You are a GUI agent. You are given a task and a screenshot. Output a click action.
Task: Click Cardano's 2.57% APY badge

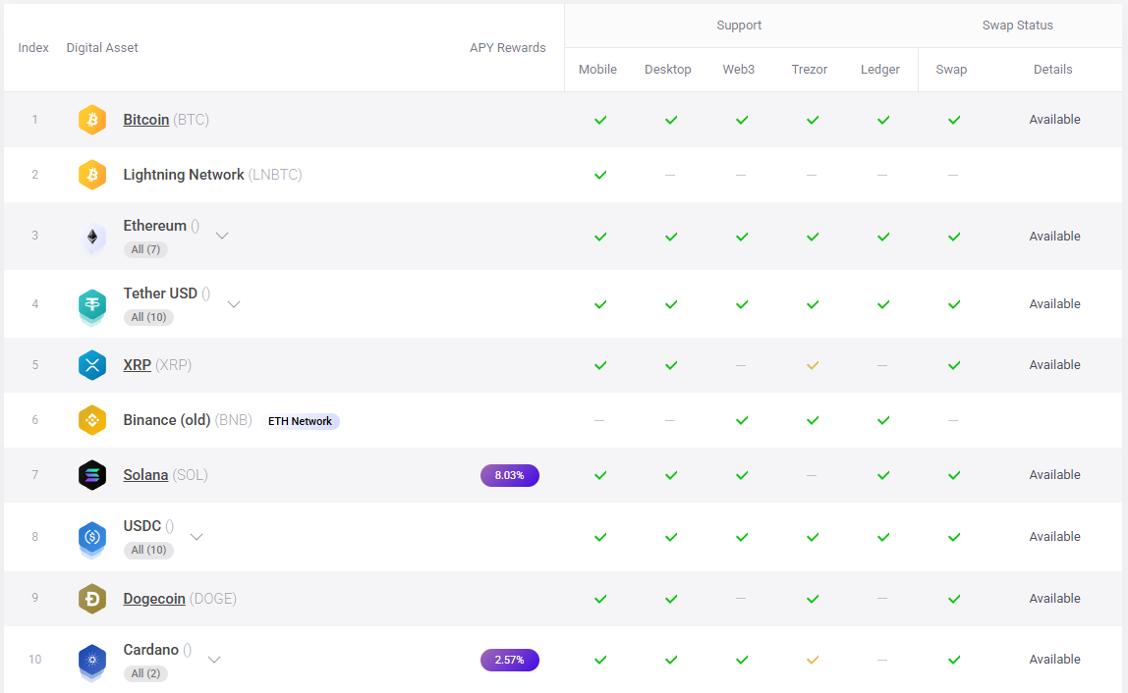[x=509, y=660]
